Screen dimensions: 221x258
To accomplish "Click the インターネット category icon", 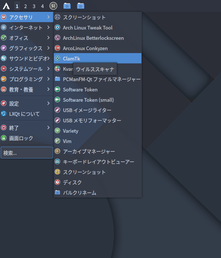I will pyautogui.click(x=4, y=27).
